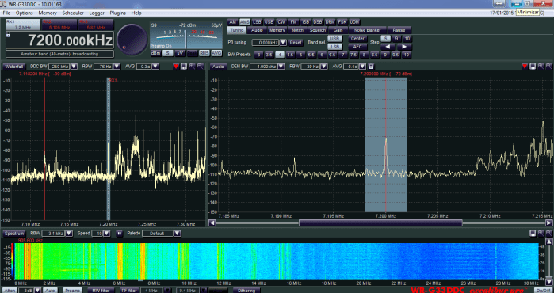Save the DDC spectrum with floppy icon
Viewport: 554px width, 293px height.
184,67
